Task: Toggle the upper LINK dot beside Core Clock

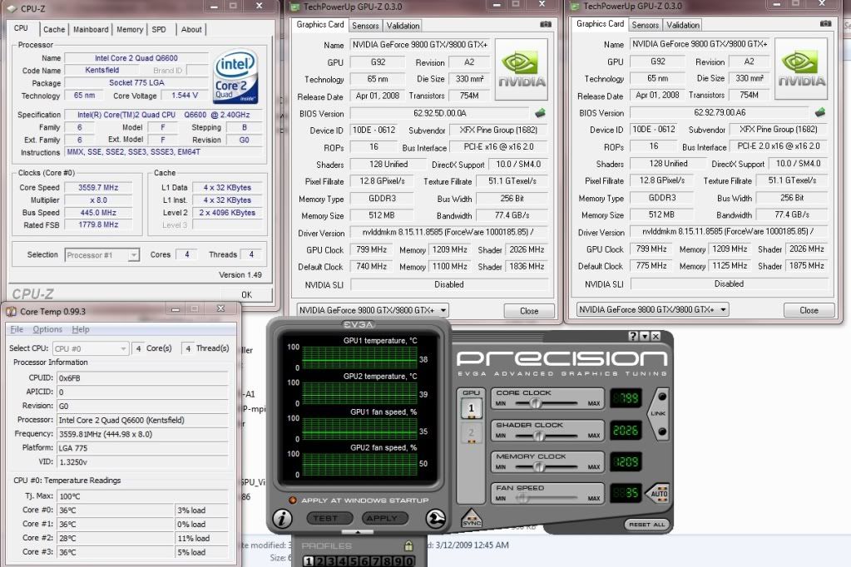Action: [662, 397]
